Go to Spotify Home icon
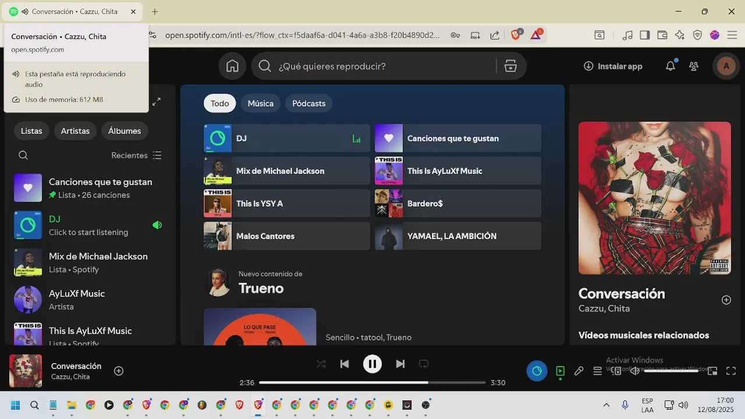This screenshot has height=419, width=745. click(232, 66)
